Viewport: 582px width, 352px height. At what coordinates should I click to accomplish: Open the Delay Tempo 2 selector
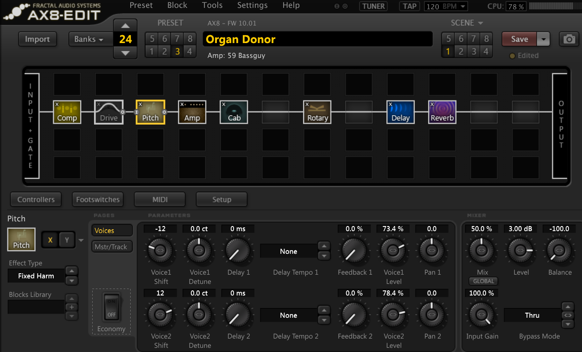click(289, 315)
